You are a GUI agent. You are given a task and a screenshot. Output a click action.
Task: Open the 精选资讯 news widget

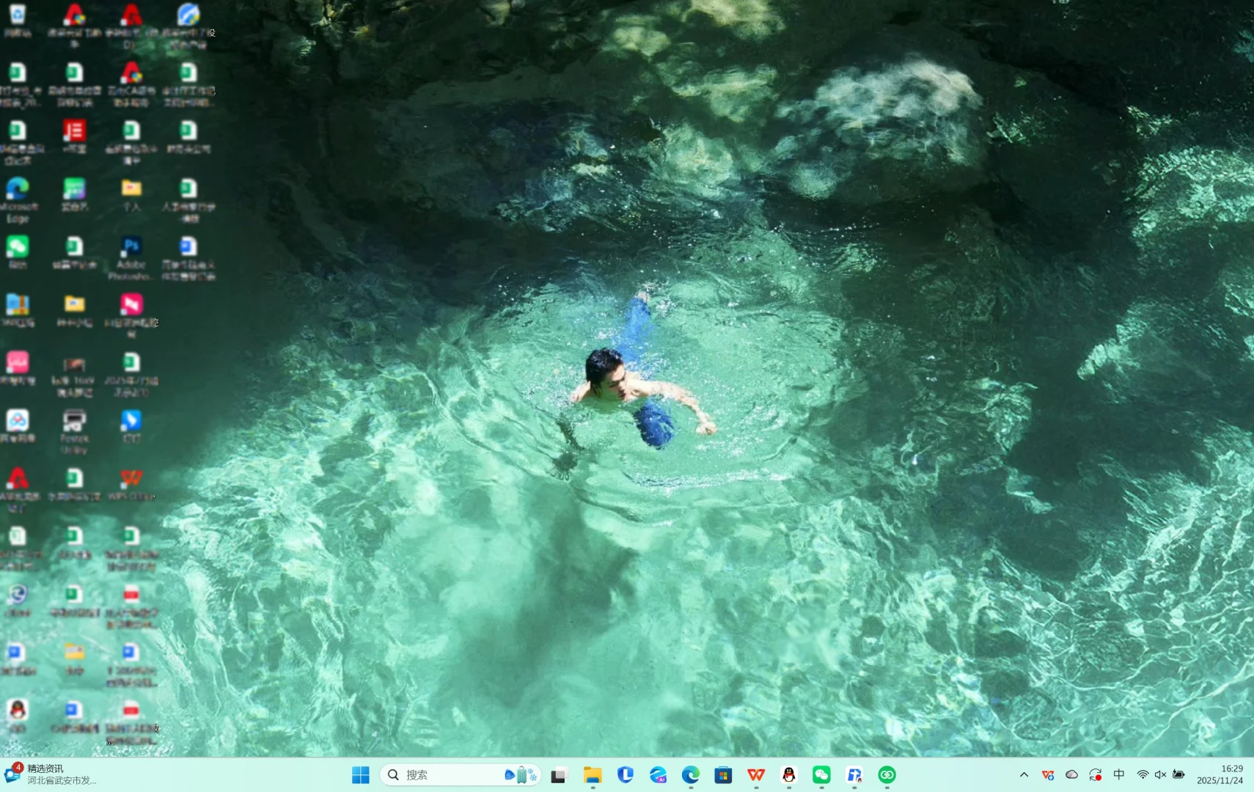(51, 774)
